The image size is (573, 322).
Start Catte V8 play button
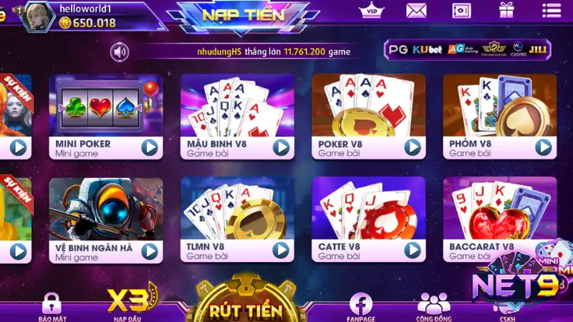point(413,250)
